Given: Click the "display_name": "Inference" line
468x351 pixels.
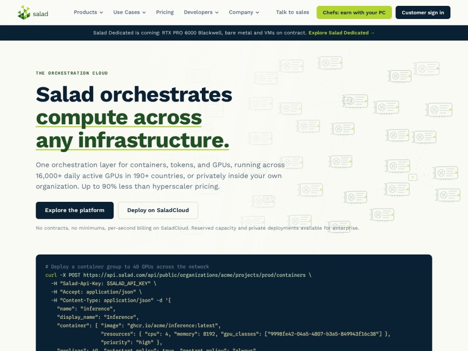Looking at the screenshot, I should pyautogui.click(x=98, y=317).
